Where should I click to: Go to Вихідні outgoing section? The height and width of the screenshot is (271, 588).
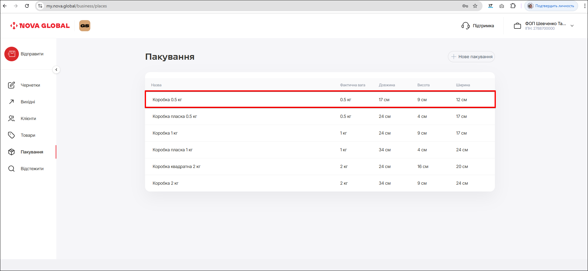(x=28, y=102)
